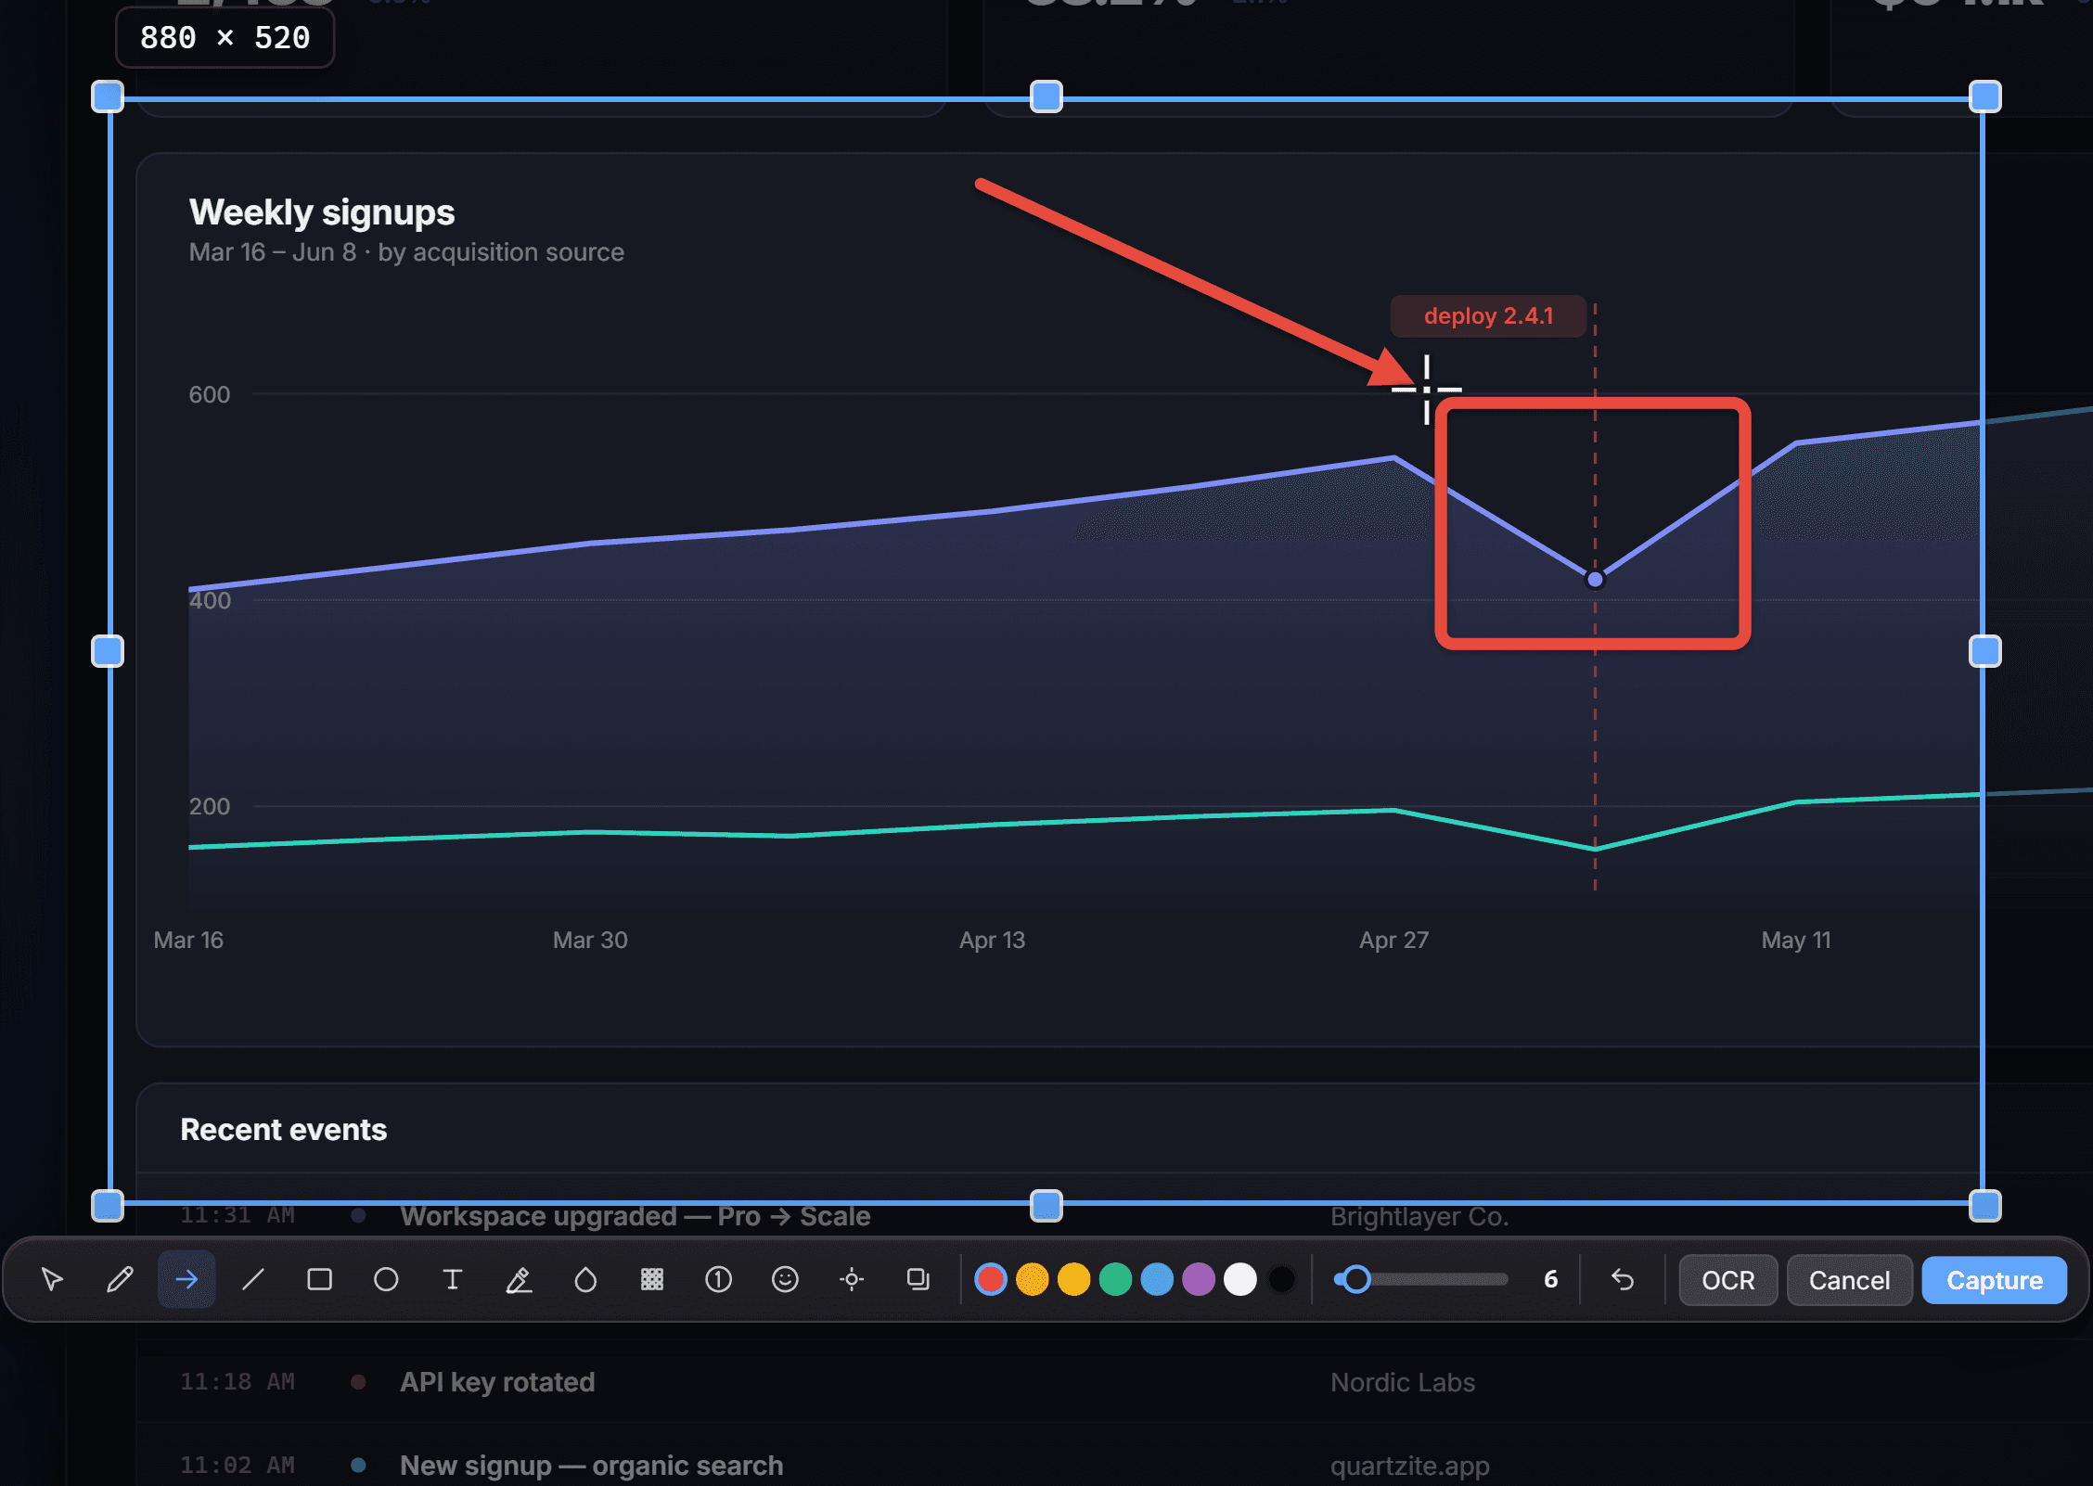Select the blur droplet tool
The width and height of the screenshot is (2093, 1486).
pos(585,1280)
